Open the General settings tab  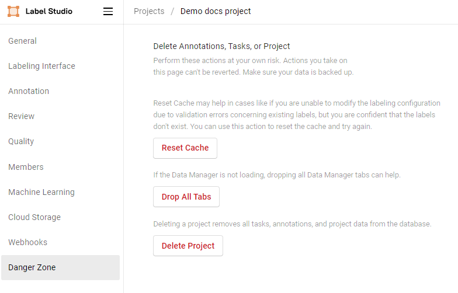click(23, 41)
